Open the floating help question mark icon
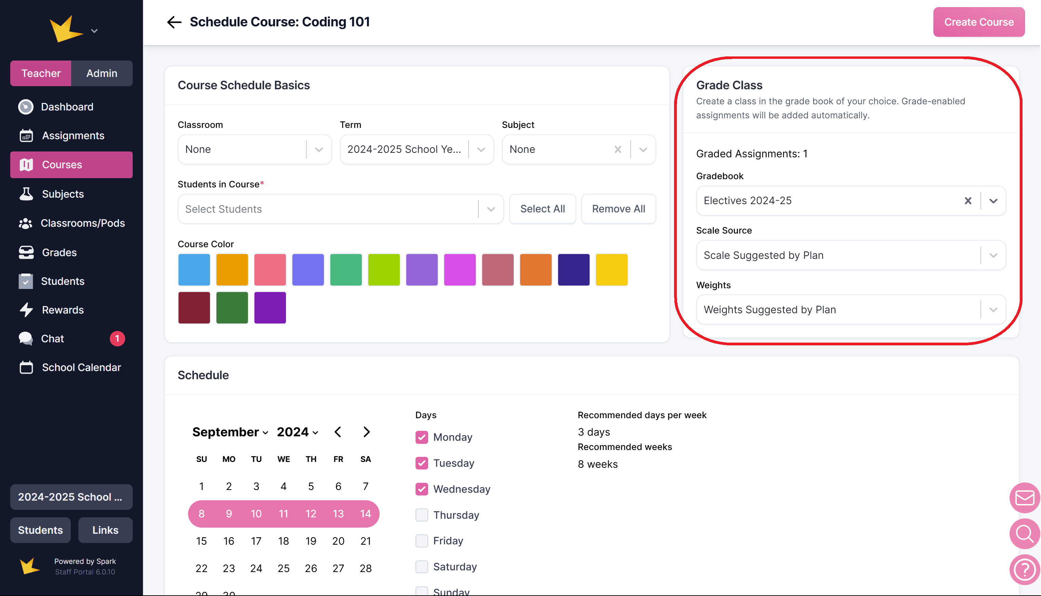 click(1025, 569)
